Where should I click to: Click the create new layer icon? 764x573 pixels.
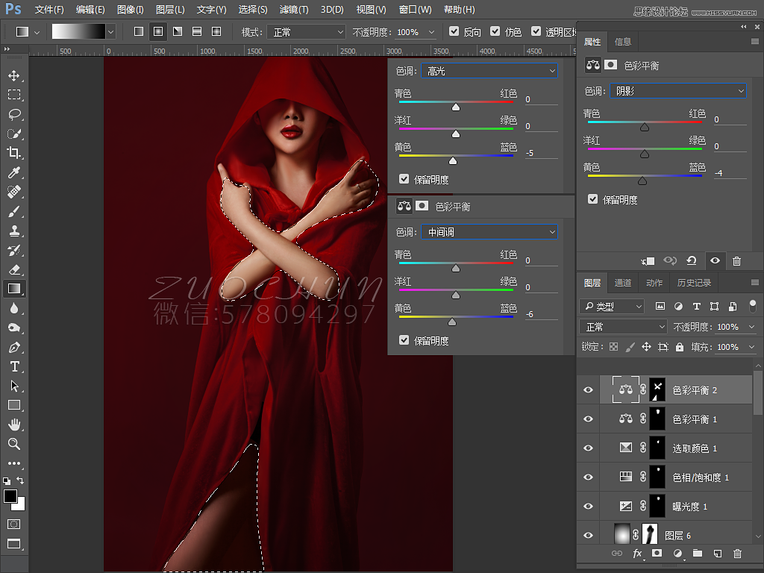click(x=717, y=554)
